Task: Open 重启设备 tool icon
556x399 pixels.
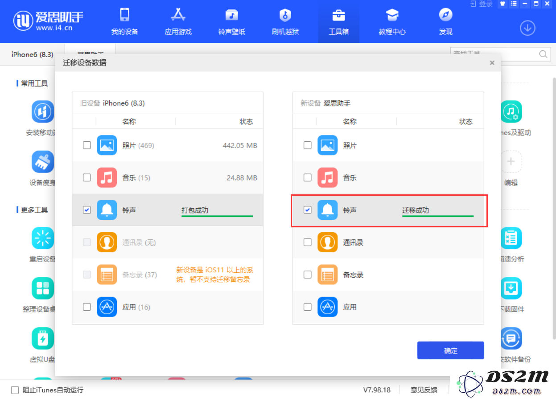Action: point(43,238)
